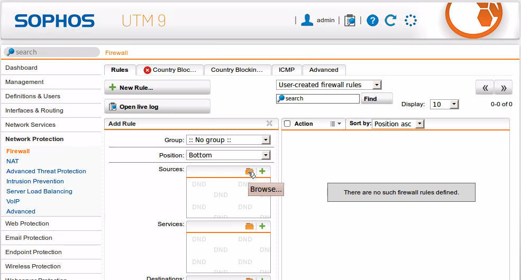Switch to the second Country Blocking tab
521x280 pixels.
(x=237, y=70)
